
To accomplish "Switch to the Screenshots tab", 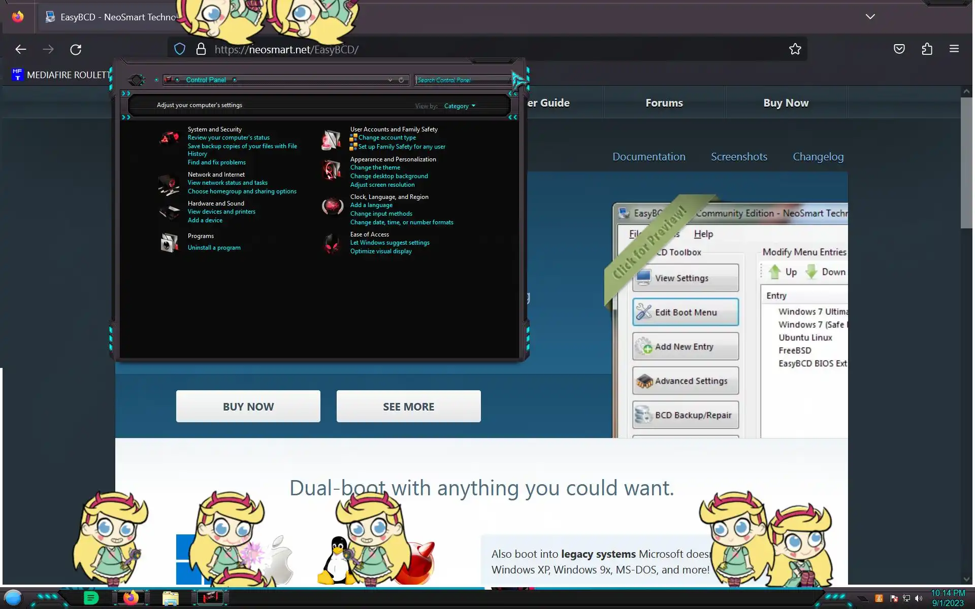I will click(x=738, y=157).
